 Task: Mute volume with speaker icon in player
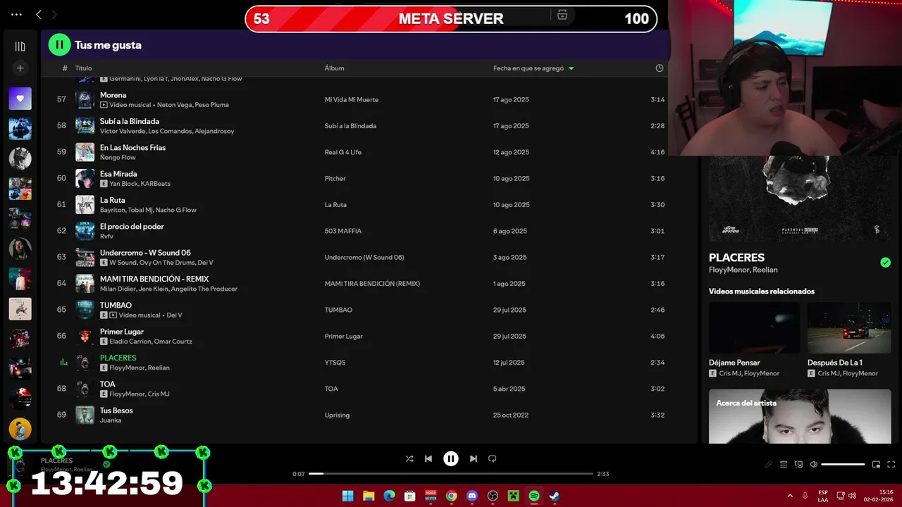pyautogui.click(x=813, y=464)
